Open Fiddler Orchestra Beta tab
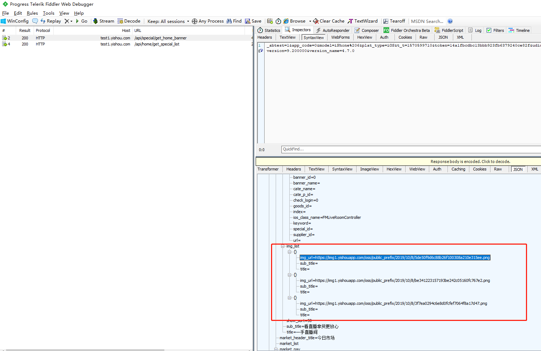Viewport: 541px width, 351px height. pos(407,30)
